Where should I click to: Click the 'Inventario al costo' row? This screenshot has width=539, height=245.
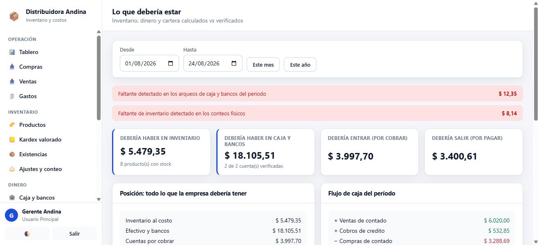[213, 220]
